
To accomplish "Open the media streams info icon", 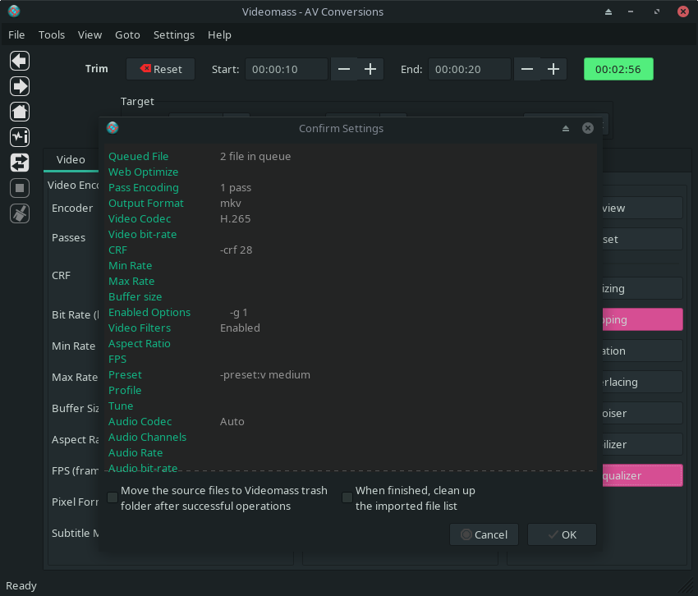I will [20, 137].
